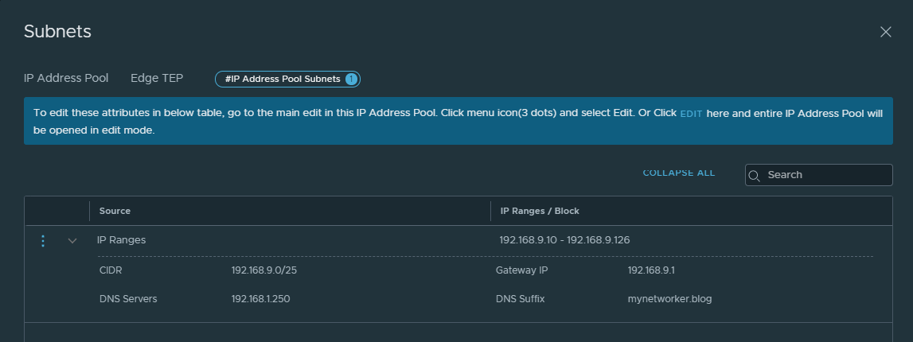Click EDIT link in the info banner
913x342 pixels.
click(x=691, y=114)
